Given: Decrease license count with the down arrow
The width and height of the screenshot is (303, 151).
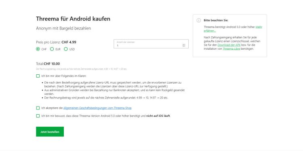Looking at the screenshot, I should tap(184, 46).
